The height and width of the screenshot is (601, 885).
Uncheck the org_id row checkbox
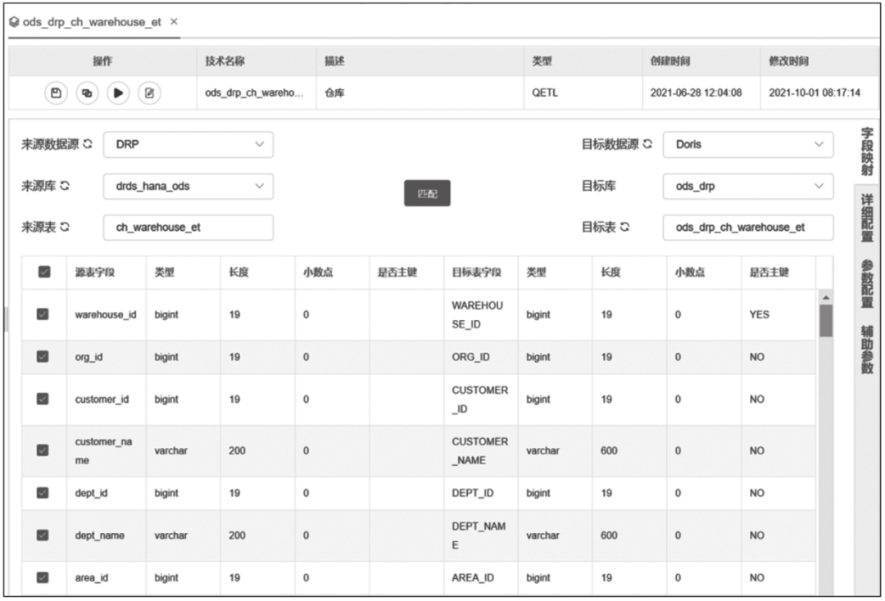tap(43, 356)
